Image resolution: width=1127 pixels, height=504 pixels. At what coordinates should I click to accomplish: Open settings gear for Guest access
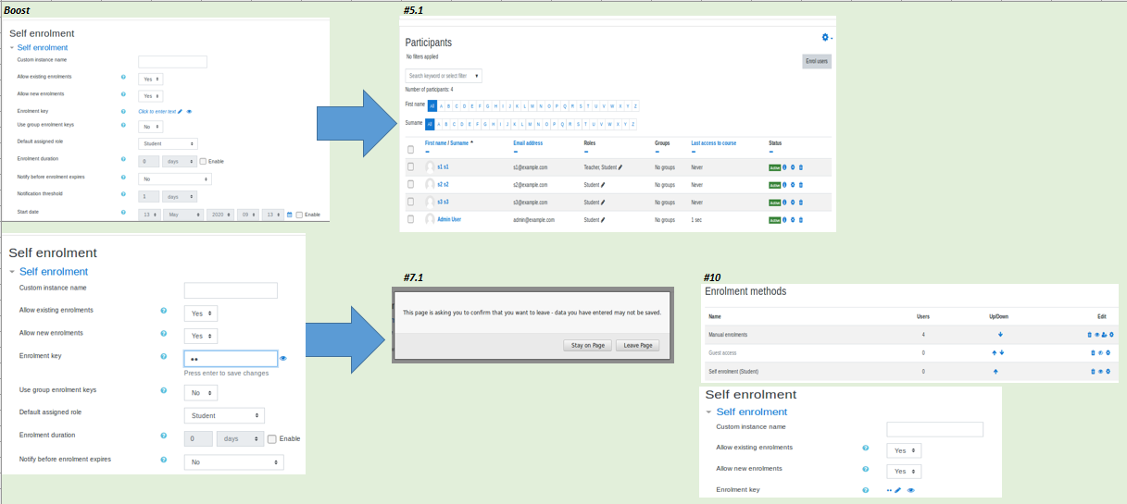tap(1108, 353)
